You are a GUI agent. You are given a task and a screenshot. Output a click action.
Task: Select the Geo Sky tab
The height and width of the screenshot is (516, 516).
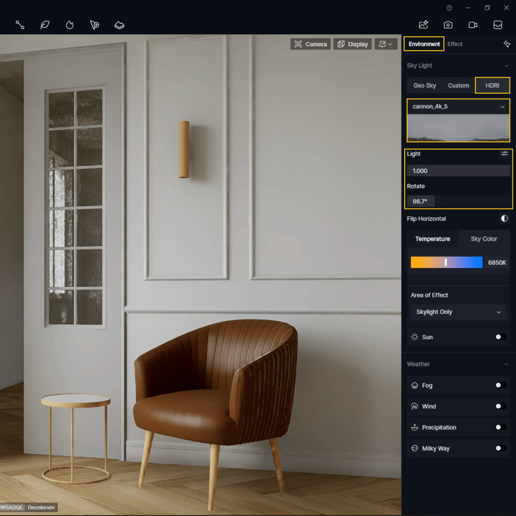(425, 86)
